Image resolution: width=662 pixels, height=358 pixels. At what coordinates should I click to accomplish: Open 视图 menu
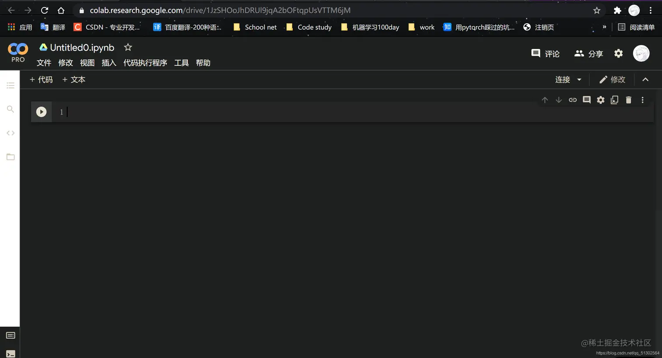87,63
